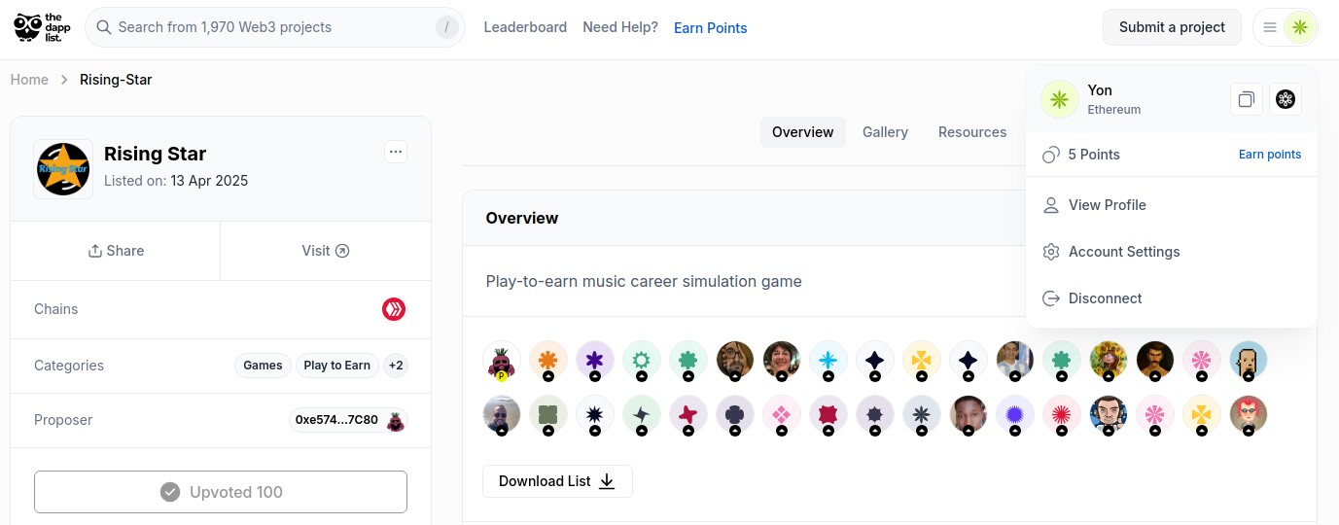Open the Rising Star three-dot options menu

(x=395, y=152)
